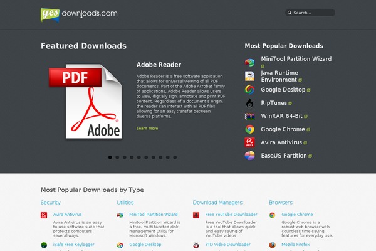Open the WinRAR 64-Bit link
Image resolution: width=376 pixels, height=251 pixels.
pyautogui.click(x=282, y=116)
